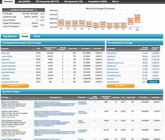Open destination URL of Effective Web Design ad

point(55,114)
